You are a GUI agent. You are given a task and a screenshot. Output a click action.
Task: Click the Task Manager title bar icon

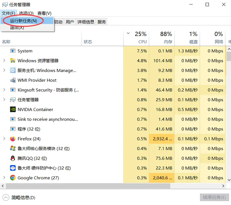pyautogui.click(x=5, y=5)
